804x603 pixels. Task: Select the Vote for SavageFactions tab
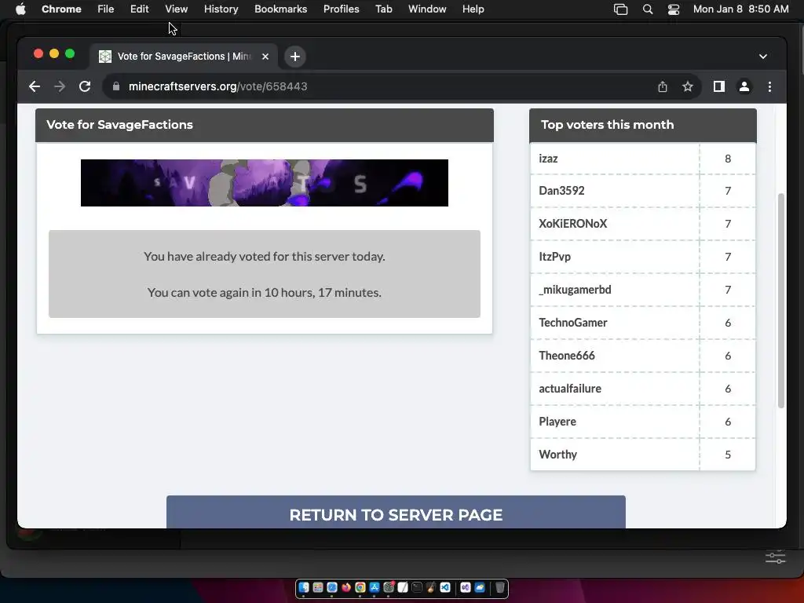pos(184,57)
